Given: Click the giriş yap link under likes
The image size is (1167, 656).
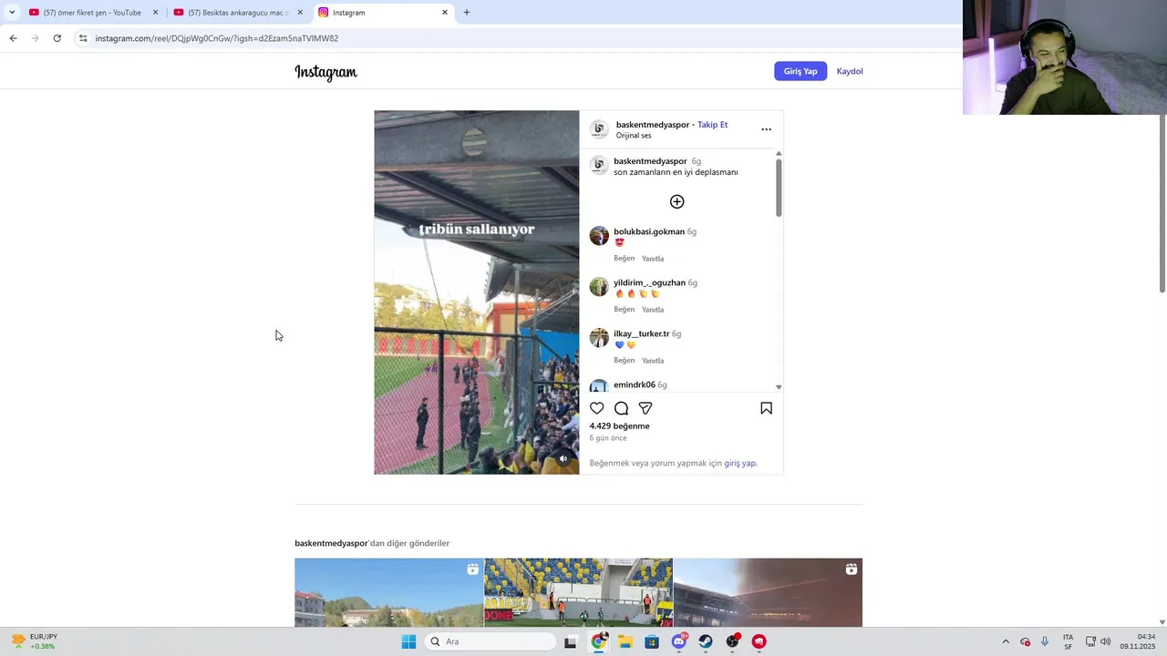Looking at the screenshot, I should coord(739,463).
